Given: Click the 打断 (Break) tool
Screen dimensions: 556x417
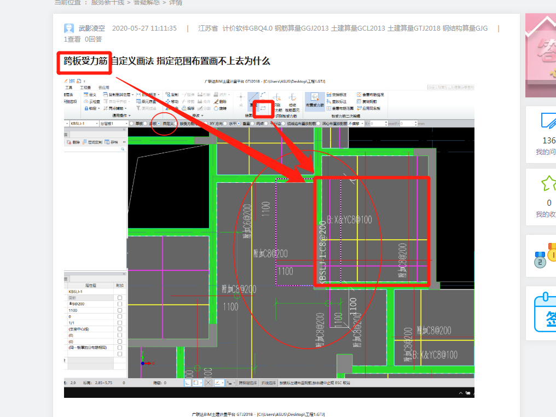Looking at the screenshot, I should tap(204, 95).
